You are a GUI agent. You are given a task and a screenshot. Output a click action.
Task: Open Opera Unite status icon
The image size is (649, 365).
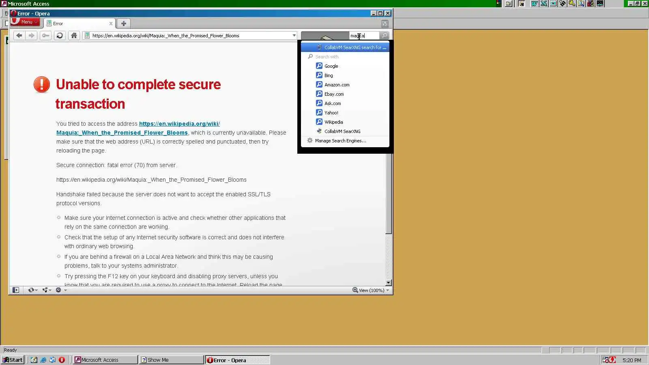(x=45, y=290)
